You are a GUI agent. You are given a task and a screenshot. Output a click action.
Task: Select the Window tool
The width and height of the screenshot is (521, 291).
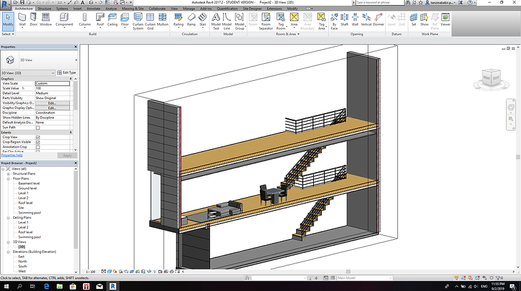tap(46, 20)
